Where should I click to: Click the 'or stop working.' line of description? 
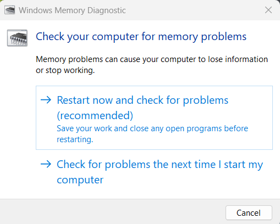click(65, 70)
